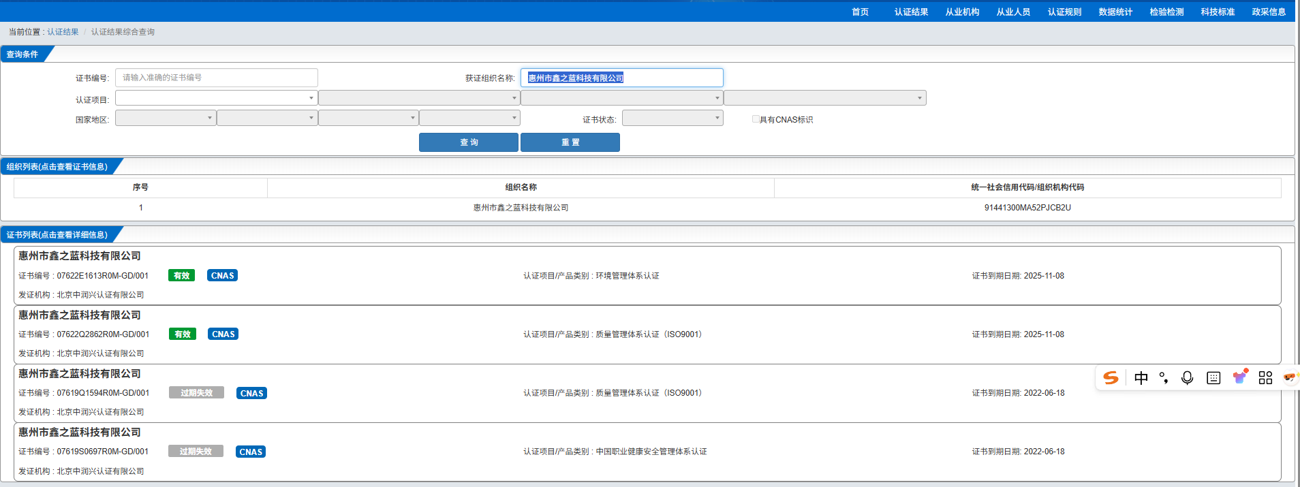The image size is (1300, 487).
Task: Open the soft keyboard icon
Action: (1213, 378)
